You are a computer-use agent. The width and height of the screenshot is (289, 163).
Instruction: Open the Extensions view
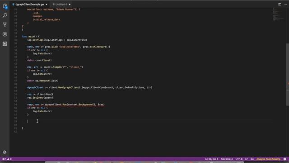point(5,43)
